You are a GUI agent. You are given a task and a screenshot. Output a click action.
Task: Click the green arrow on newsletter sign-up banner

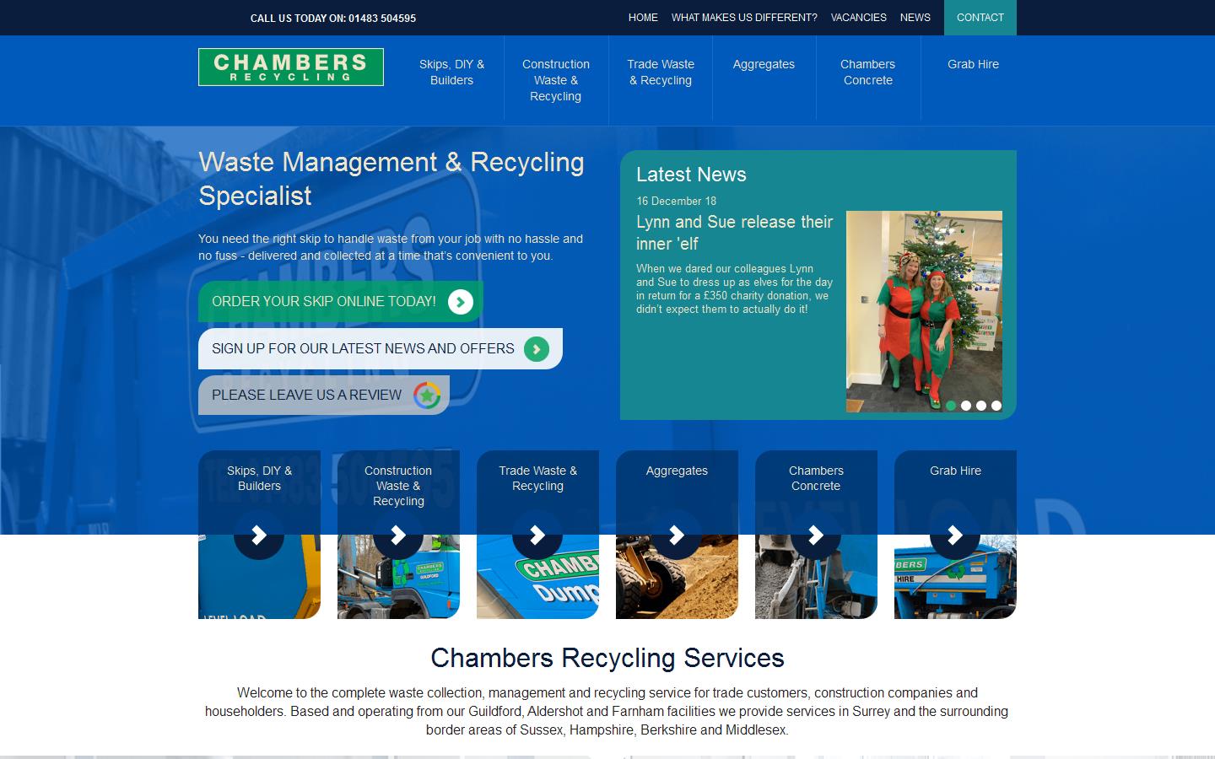point(536,348)
